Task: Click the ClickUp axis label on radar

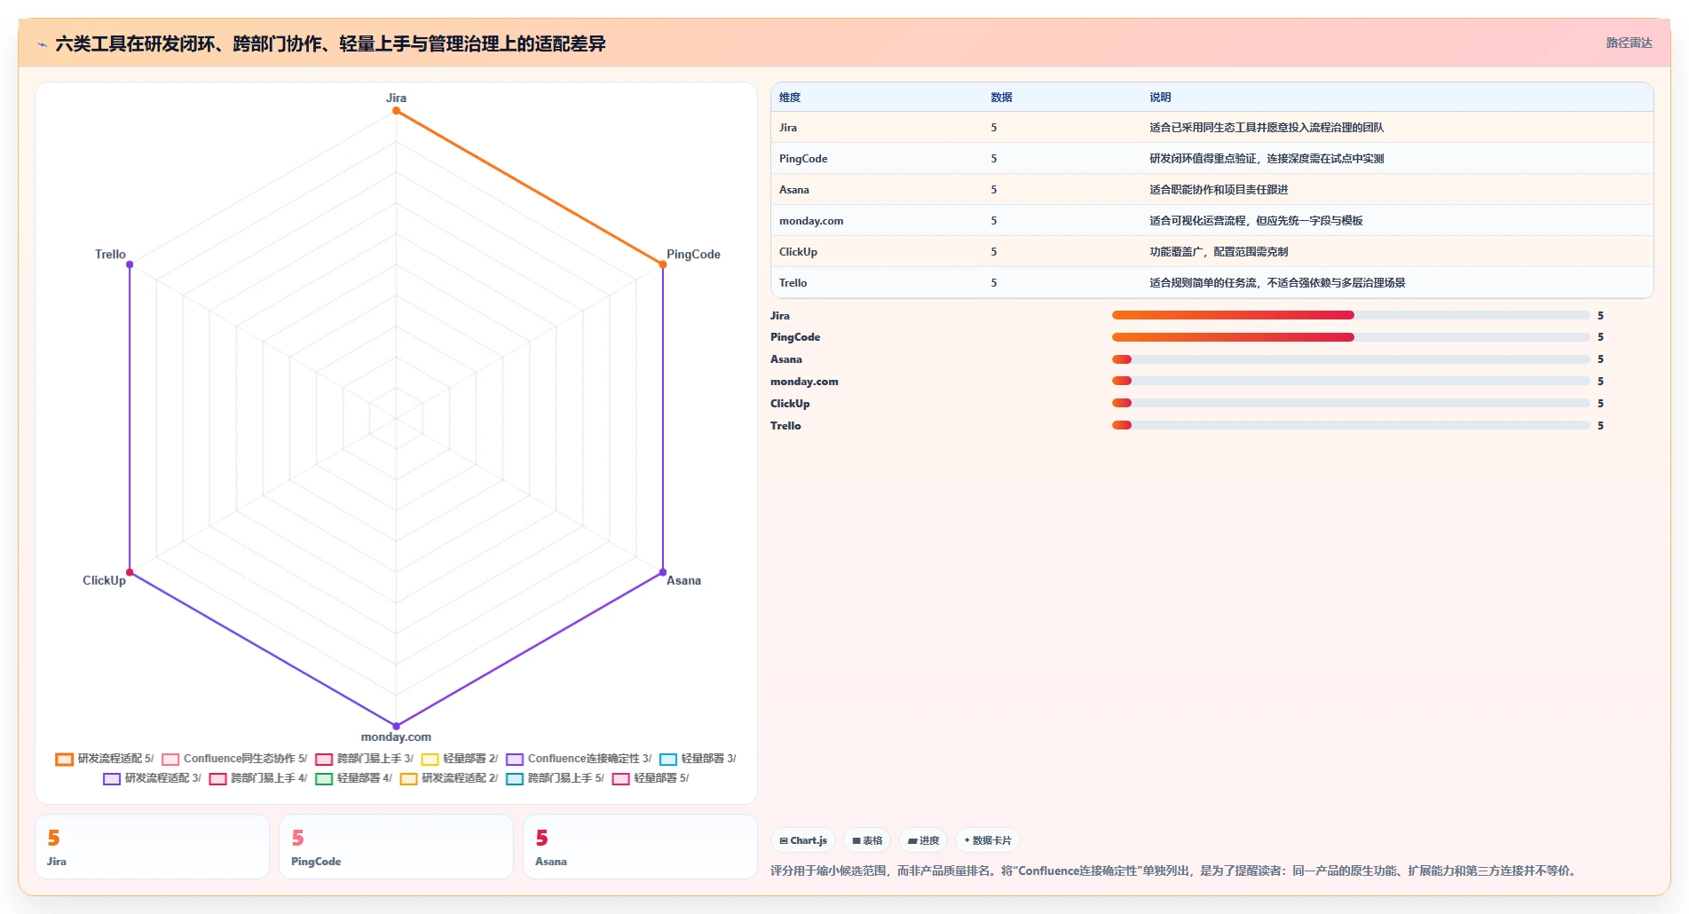Action: coord(104,580)
